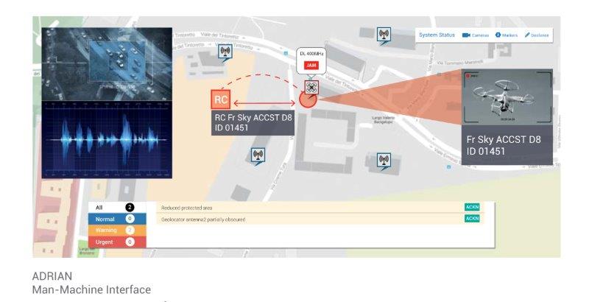Click the Urgent count badge
Image resolution: width=589 pixels, height=302 pixels.
pyautogui.click(x=130, y=242)
